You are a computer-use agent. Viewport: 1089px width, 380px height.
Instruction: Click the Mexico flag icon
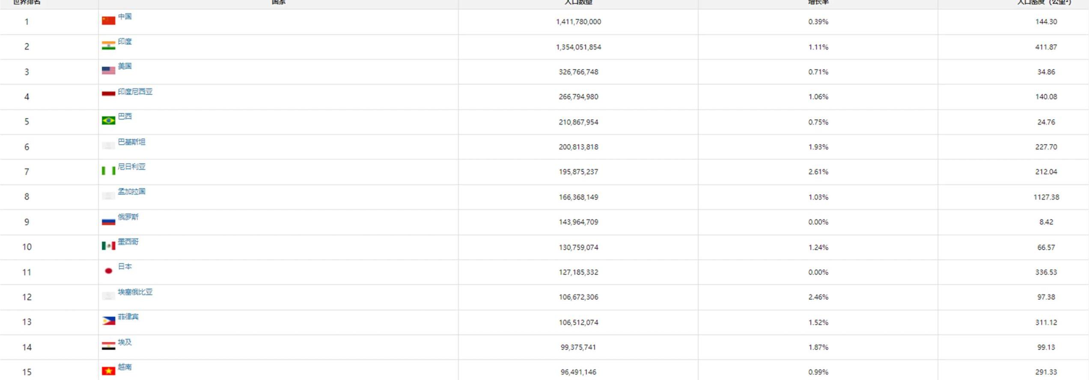pos(108,246)
